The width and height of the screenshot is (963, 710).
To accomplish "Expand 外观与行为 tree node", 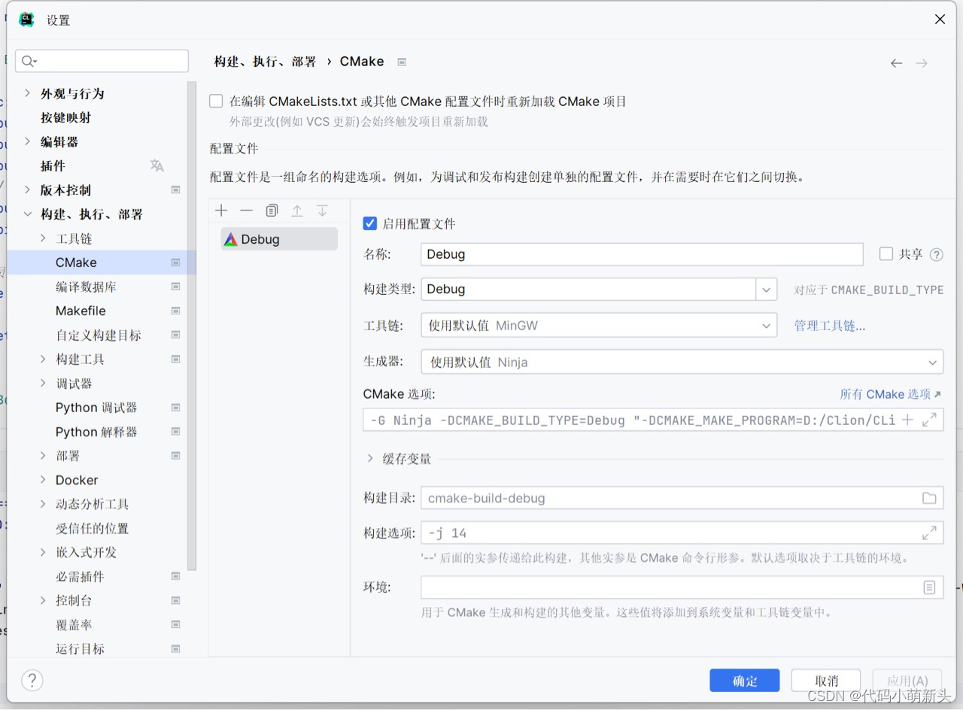I will pyautogui.click(x=28, y=93).
